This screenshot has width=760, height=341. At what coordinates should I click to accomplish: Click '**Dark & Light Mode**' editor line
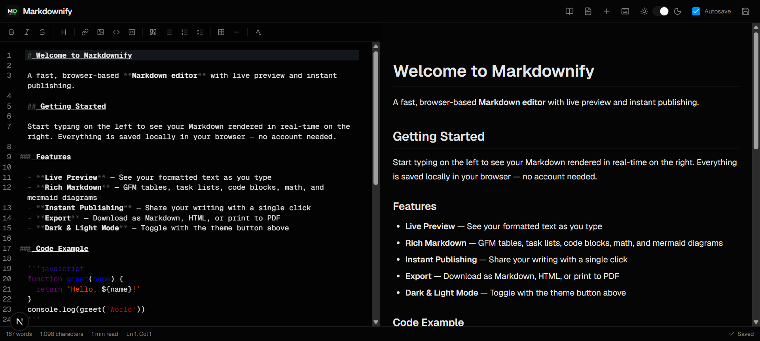point(158,228)
